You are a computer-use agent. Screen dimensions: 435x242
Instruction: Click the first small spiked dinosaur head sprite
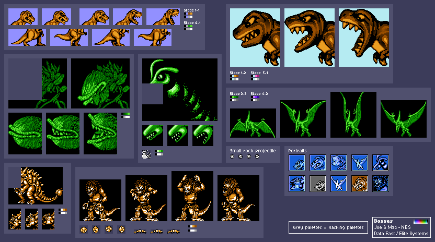click(15, 219)
